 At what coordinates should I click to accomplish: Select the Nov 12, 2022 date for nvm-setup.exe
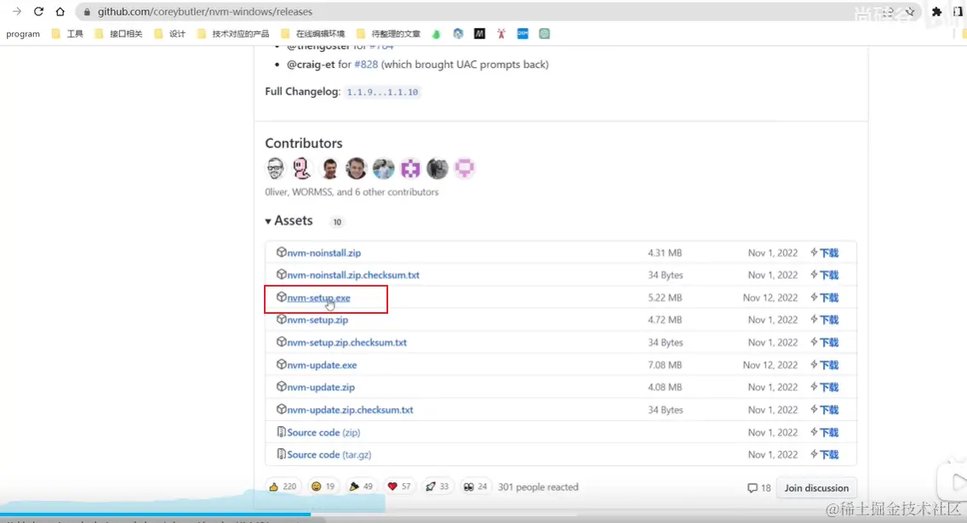click(770, 298)
